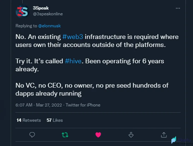This screenshot has width=193, height=146.
Task: Click the download arrow icon
Action: pos(131,135)
